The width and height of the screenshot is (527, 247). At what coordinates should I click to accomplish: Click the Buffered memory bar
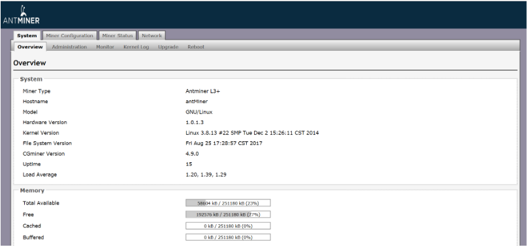pos(228,237)
